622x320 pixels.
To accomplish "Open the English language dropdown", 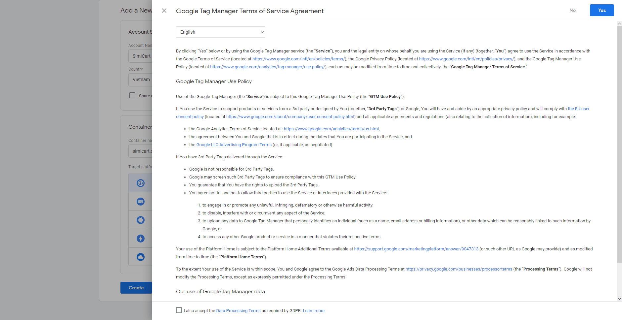I will coord(221,32).
